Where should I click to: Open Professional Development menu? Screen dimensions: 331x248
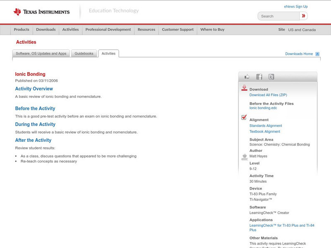108,29
